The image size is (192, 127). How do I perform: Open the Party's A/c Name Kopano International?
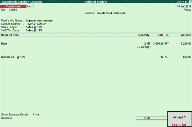(x=39, y=21)
